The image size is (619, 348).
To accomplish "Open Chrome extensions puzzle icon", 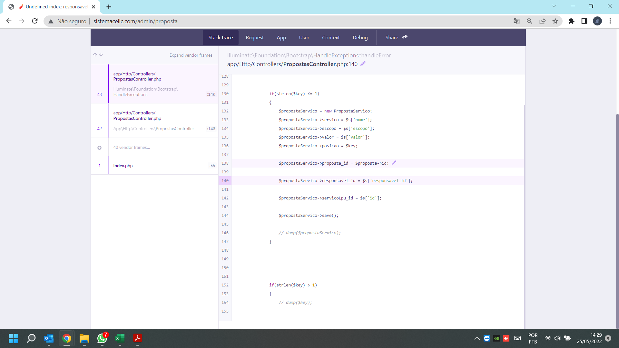I will coord(571,21).
